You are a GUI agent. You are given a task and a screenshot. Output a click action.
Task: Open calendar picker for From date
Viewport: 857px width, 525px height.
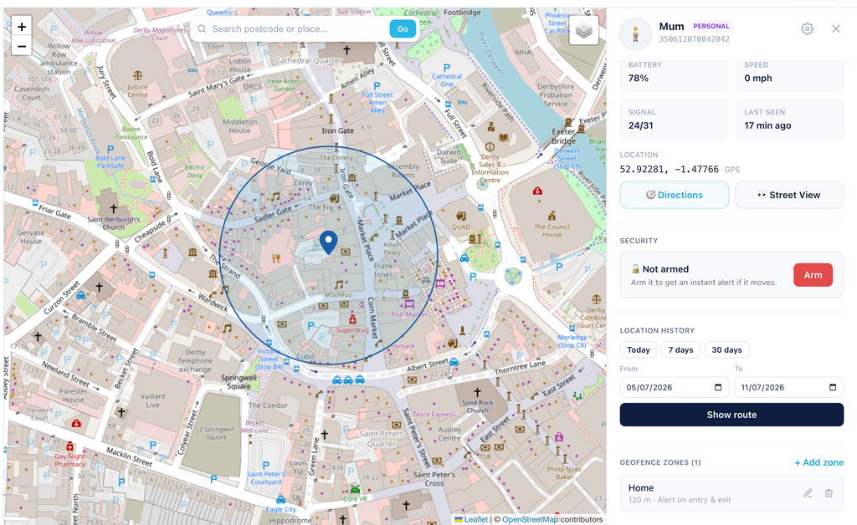[x=718, y=387]
